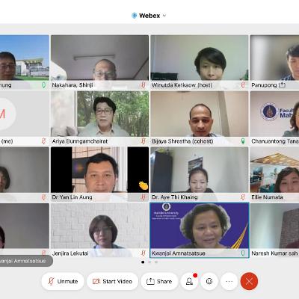This screenshot has width=299, height=299.
Task: Select Kwanjai Amnatsatsue active speaker tile
Action: click(200, 230)
